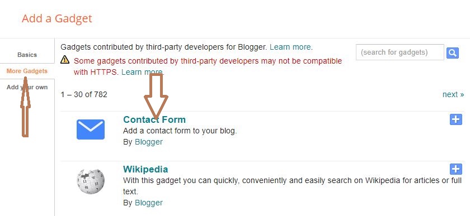Open the Contact Form title link
Screen dimensions: 470x216
point(154,119)
